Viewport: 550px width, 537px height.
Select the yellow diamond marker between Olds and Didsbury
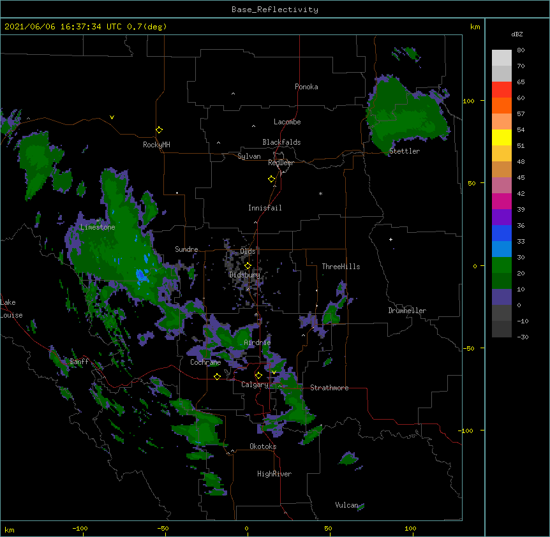[x=248, y=266]
